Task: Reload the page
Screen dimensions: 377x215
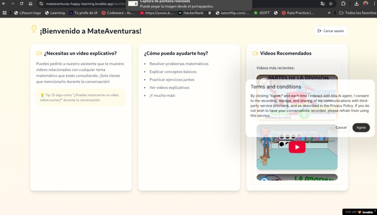Action: coord(22,4)
